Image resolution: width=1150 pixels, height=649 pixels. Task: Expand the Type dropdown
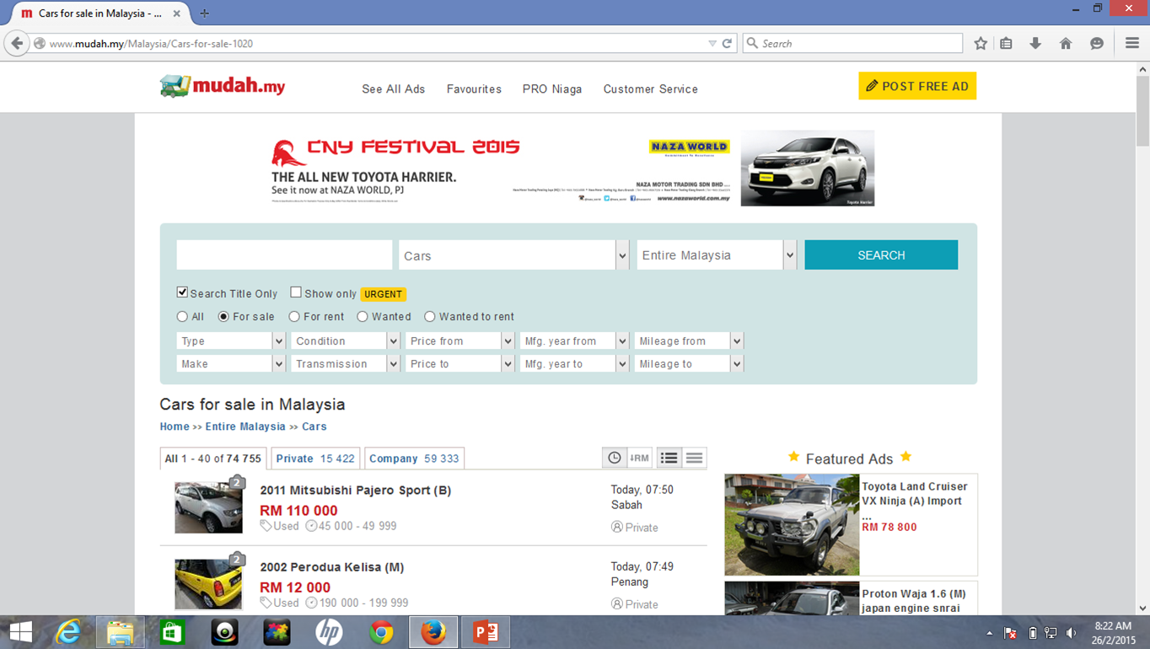(230, 341)
